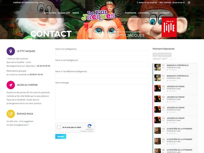Open Jacques au Cirque 13 juil 14 h event
This screenshot has width=204, height=153.
click(x=175, y=111)
